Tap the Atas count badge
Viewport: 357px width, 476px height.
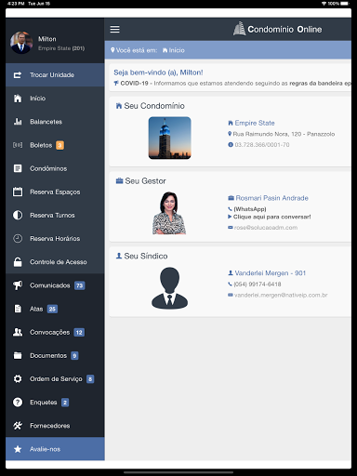52,309
